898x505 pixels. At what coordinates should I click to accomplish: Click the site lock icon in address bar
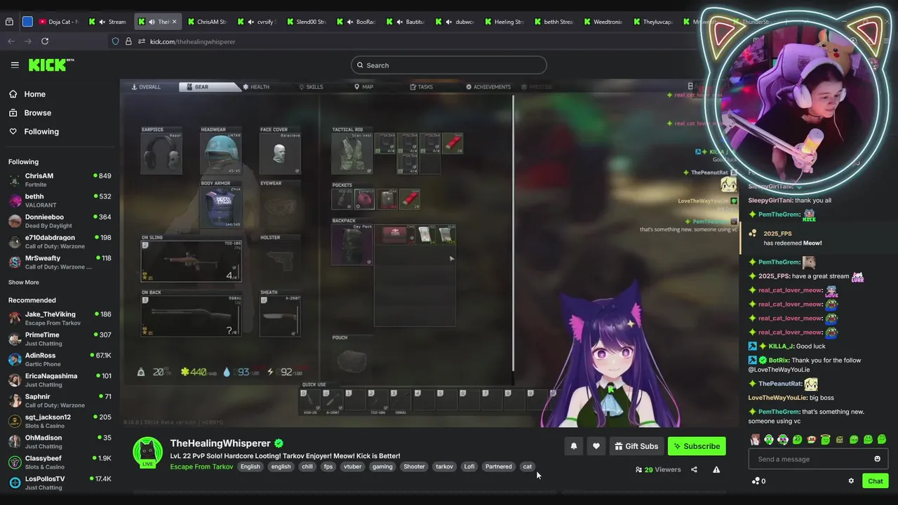(x=128, y=41)
